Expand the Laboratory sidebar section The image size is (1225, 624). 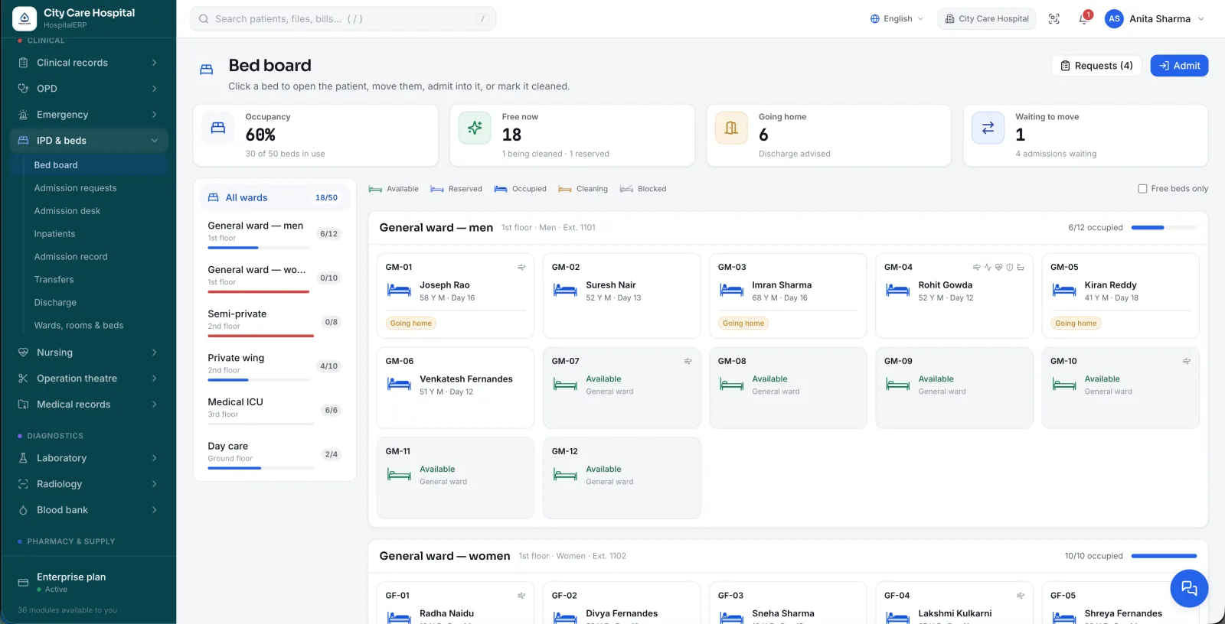pos(88,458)
